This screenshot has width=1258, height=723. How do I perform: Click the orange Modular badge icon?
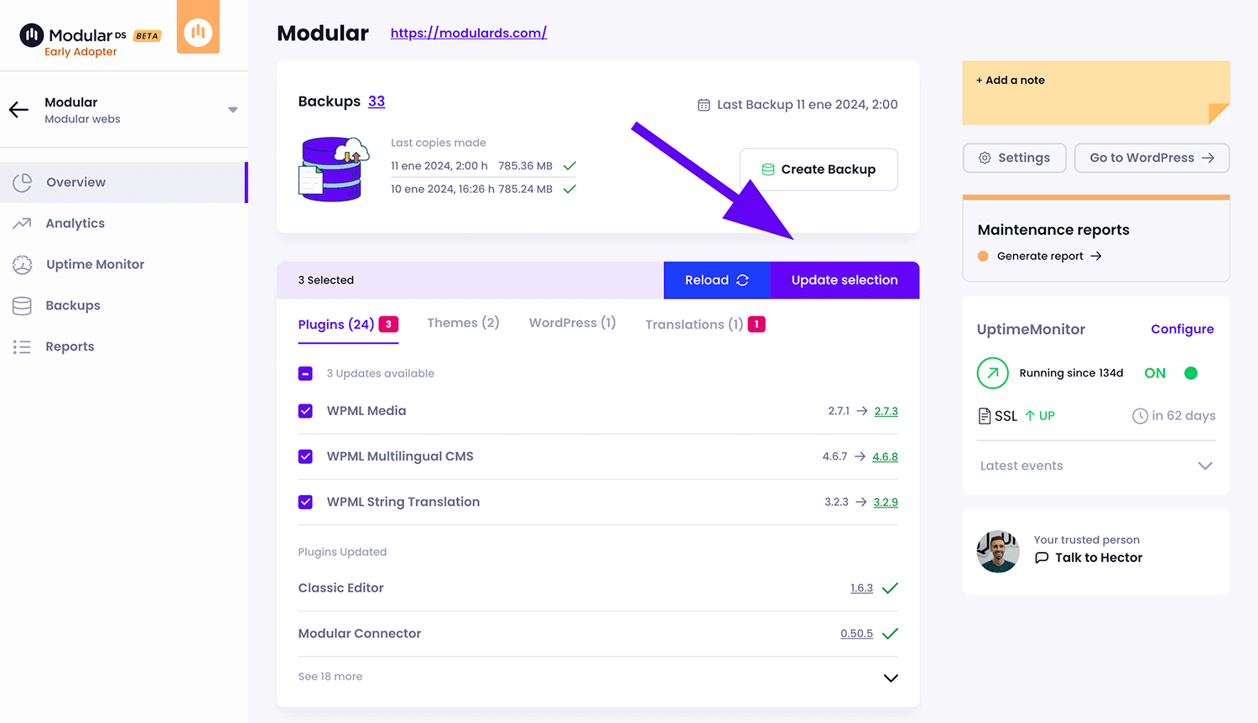(x=198, y=28)
